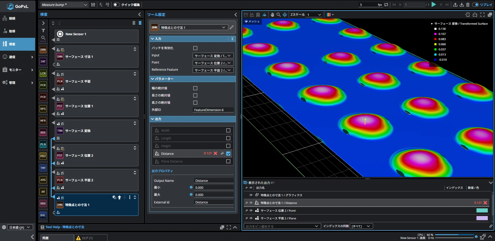Click the pencil rename icon beside tool name

point(232,27)
